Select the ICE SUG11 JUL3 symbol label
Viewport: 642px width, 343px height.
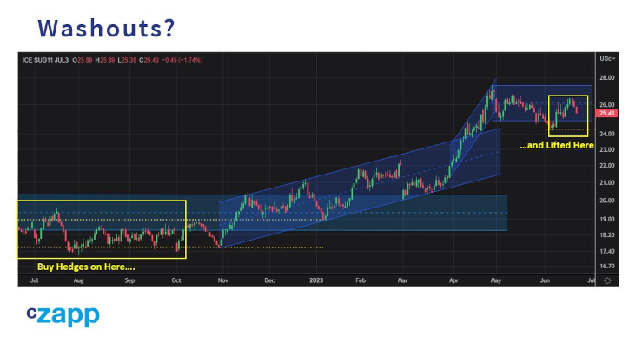point(45,60)
